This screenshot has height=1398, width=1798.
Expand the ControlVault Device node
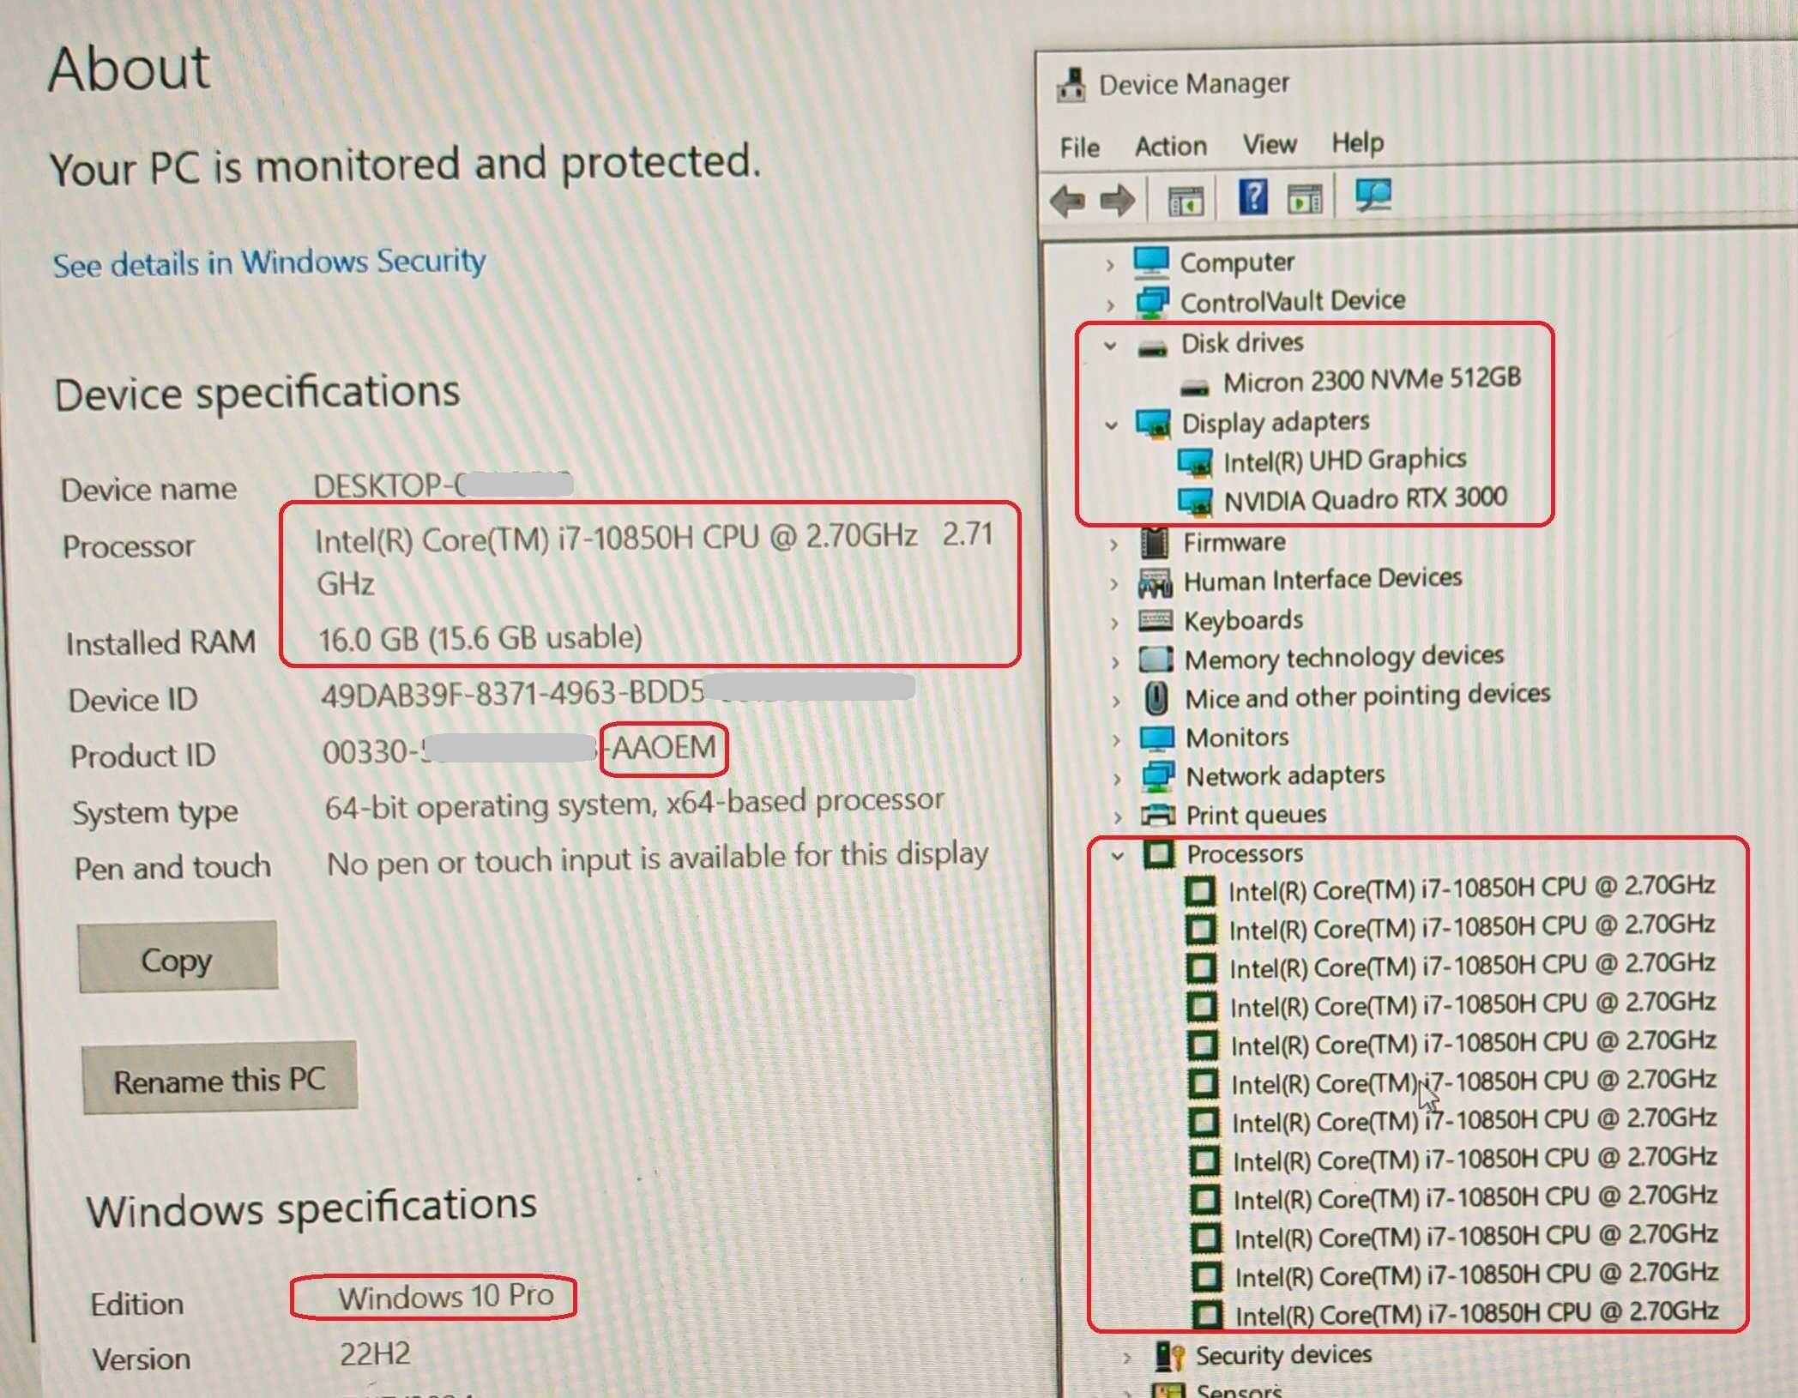coord(1111,304)
